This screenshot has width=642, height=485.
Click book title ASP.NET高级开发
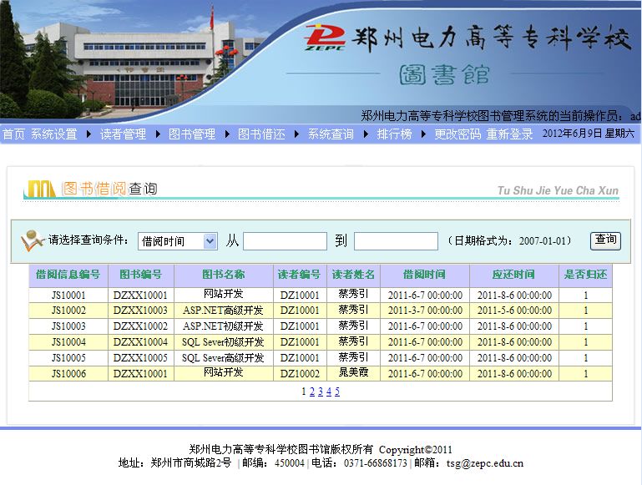224,311
